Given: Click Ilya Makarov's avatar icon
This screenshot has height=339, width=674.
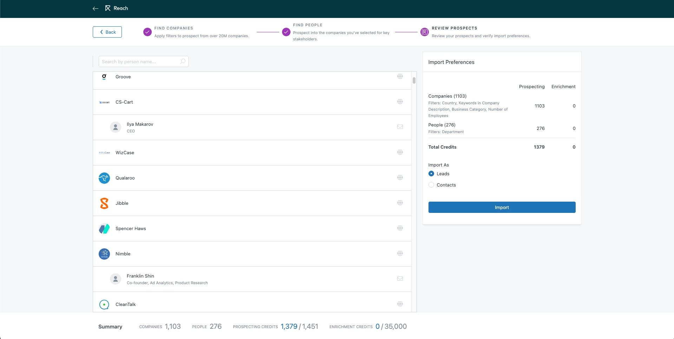Looking at the screenshot, I should (x=116, y=127).
